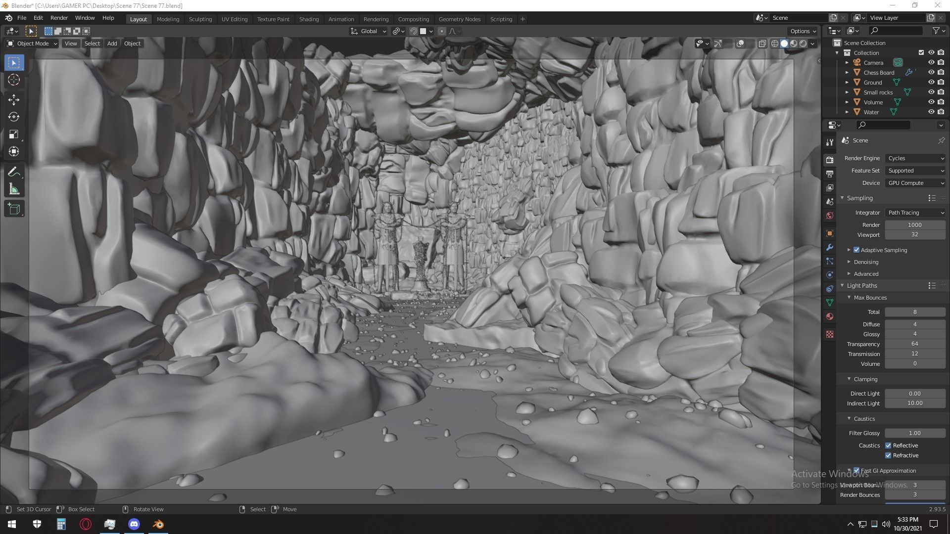Open the Render Engine Cycles dropdown

915,158
